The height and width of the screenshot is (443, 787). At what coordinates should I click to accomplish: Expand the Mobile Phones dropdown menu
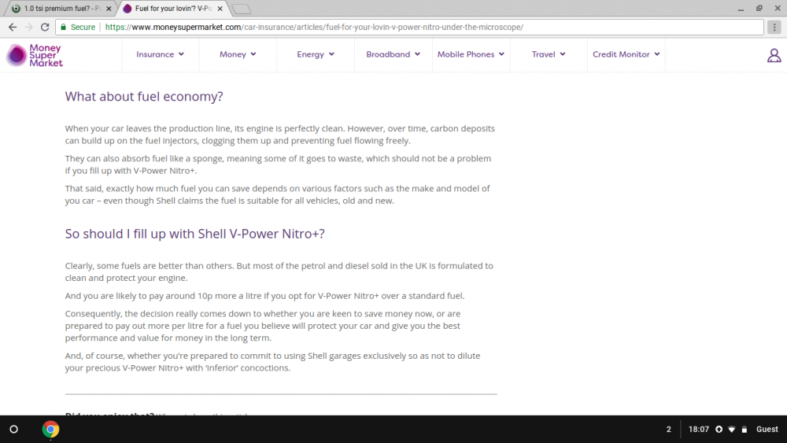(471, 54)
